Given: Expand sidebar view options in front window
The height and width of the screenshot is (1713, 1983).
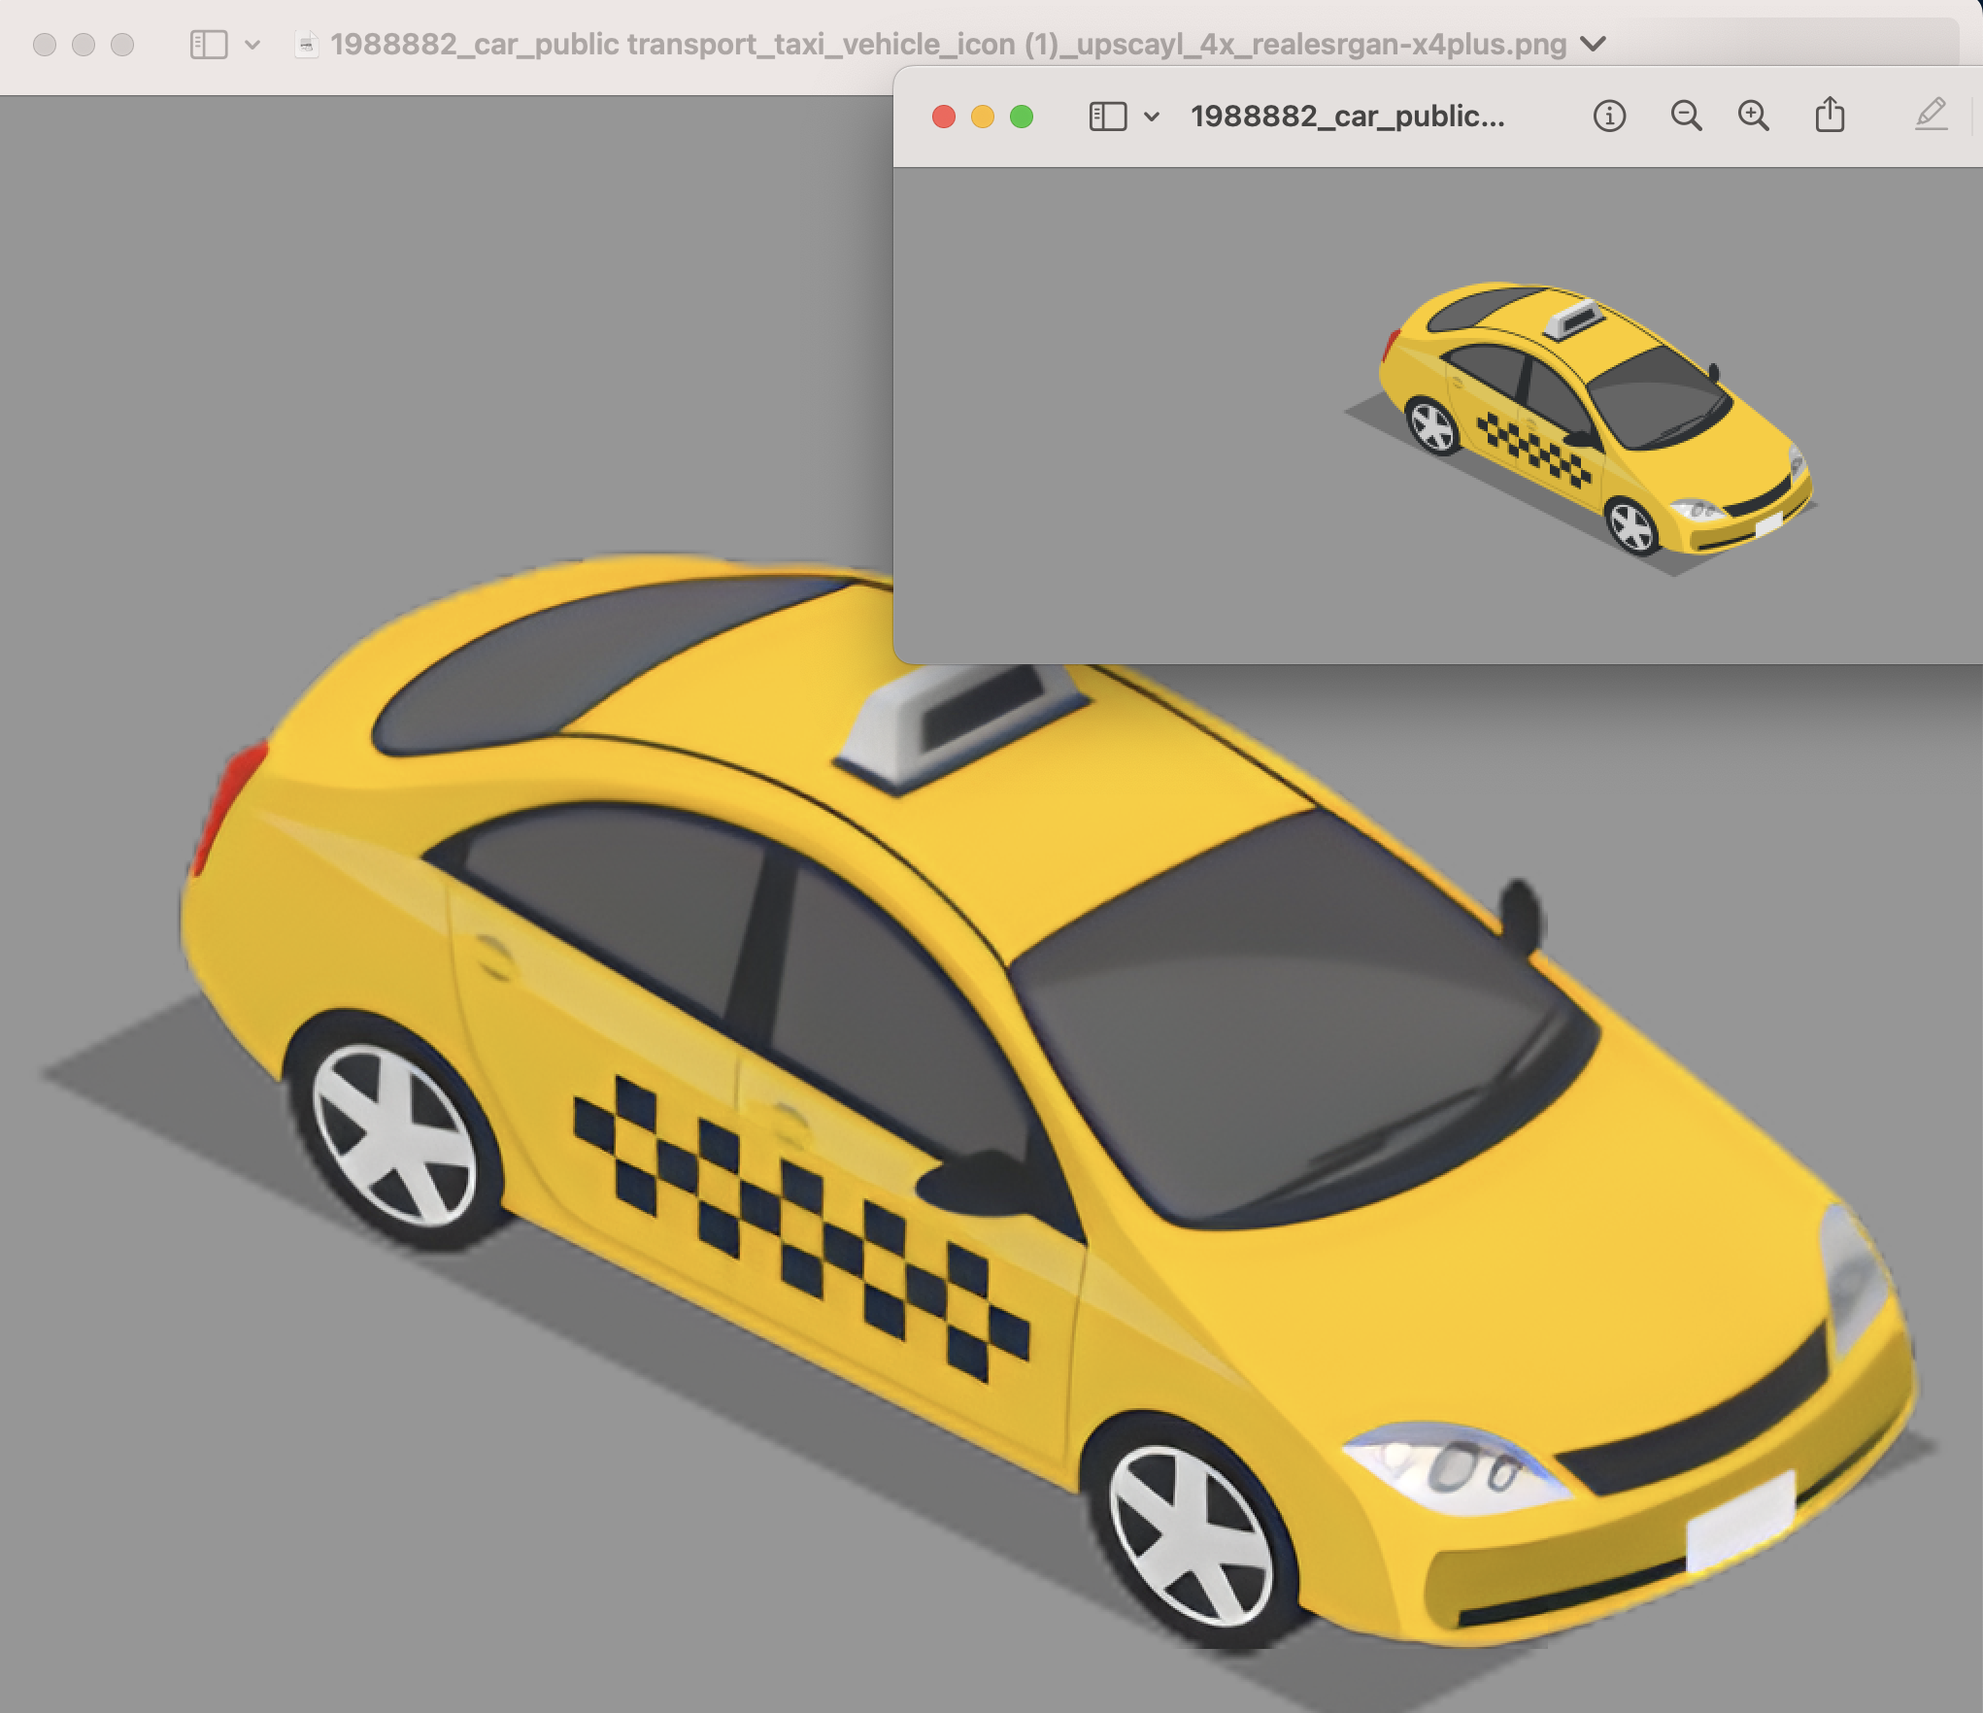Looking at the screenshot, I should tap(1152, 117).
